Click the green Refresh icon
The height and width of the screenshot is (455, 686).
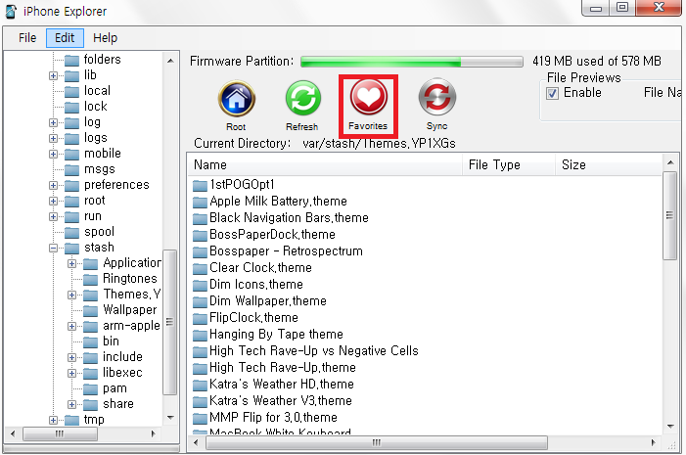pos(302,99)
